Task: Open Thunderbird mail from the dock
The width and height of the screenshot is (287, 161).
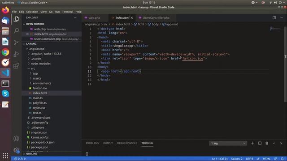Action: coord(5,21)
